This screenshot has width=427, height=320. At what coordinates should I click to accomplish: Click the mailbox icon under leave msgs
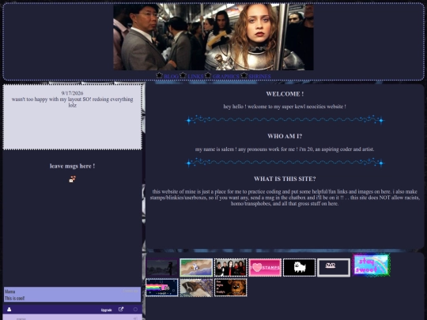pyautogui.click(x=73, y=179)
